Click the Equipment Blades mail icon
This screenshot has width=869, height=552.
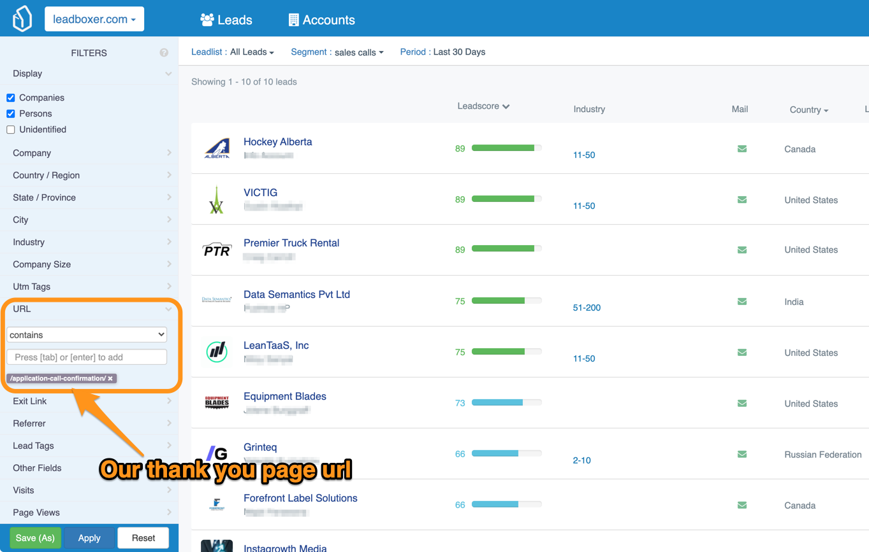(742, 404)
